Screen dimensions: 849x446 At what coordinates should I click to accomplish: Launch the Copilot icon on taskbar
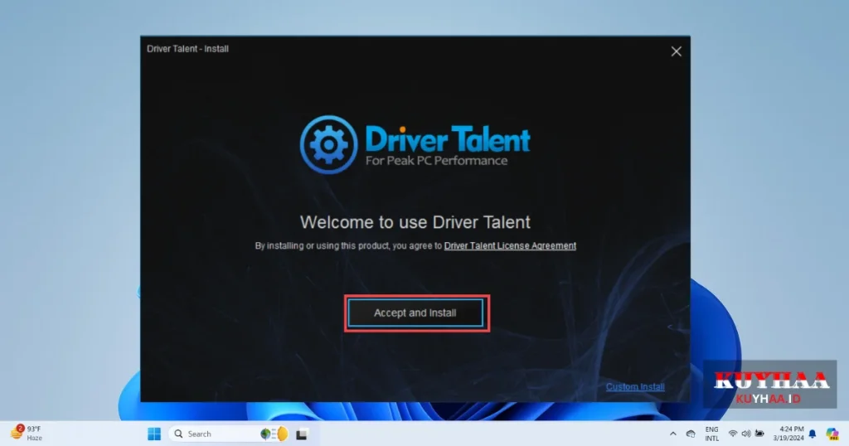pyautogui.click(x=832, y=434)
